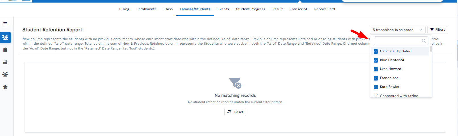Open the clipboard sidebar icon

click(5, 50)
